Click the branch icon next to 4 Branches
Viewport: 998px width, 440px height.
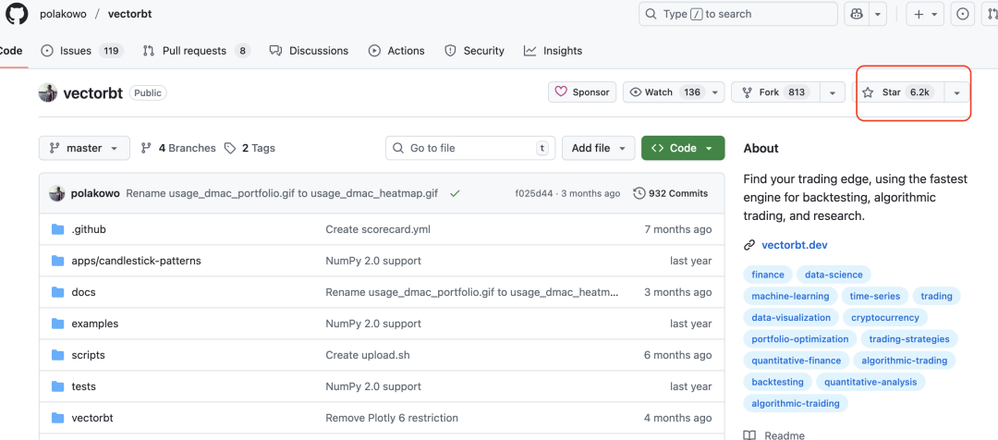point(146,148)
